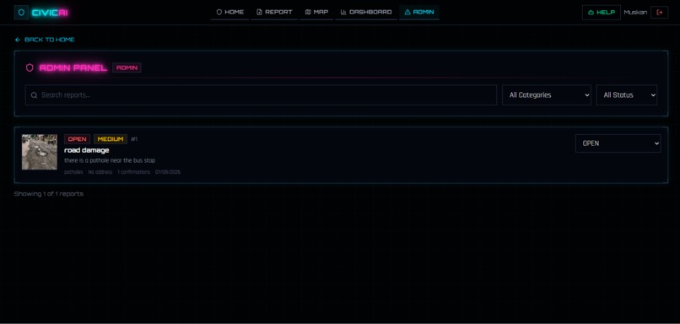Click the logout icon next to Muskan

659,12
